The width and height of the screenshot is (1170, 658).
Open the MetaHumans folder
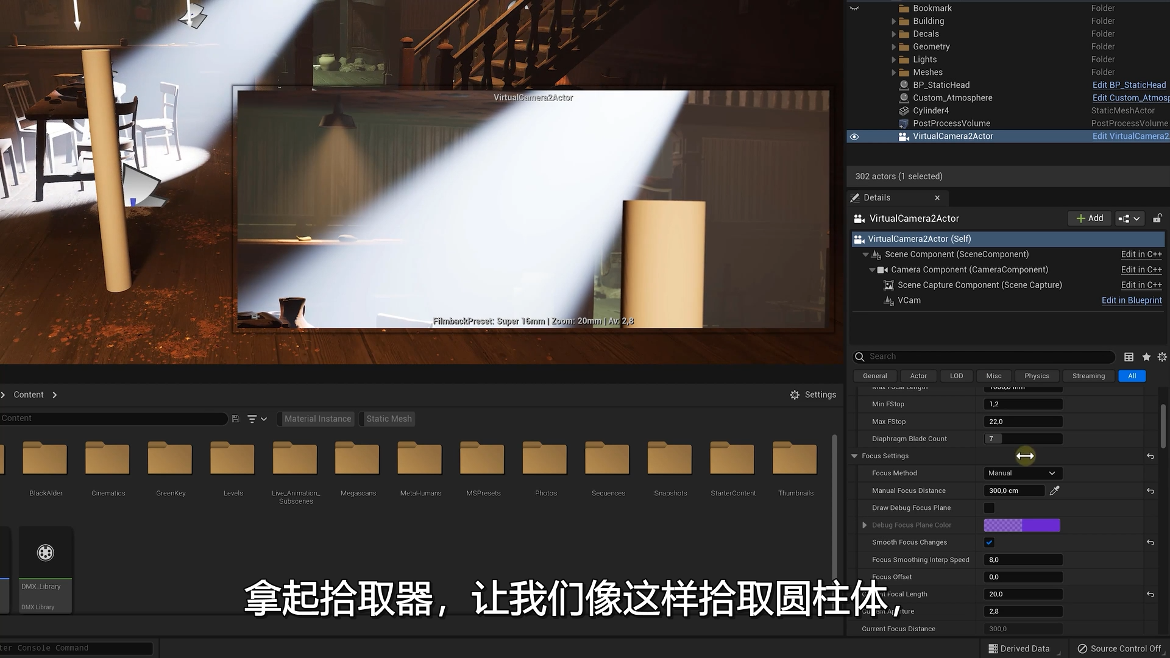click(420, 468)
